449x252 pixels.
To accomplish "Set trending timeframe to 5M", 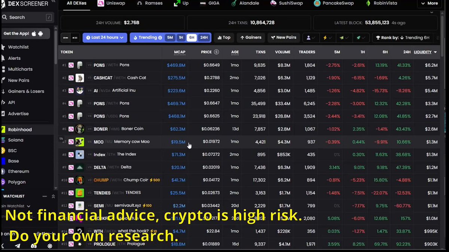I will [170, 38].
